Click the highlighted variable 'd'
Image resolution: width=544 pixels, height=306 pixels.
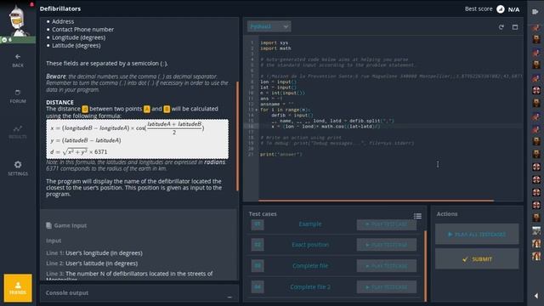85,109
